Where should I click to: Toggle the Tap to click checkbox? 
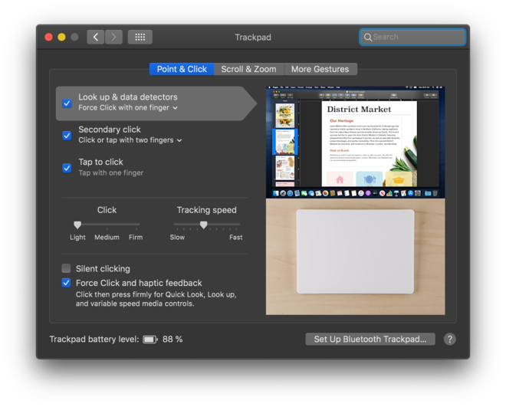[x=67, y=167]
